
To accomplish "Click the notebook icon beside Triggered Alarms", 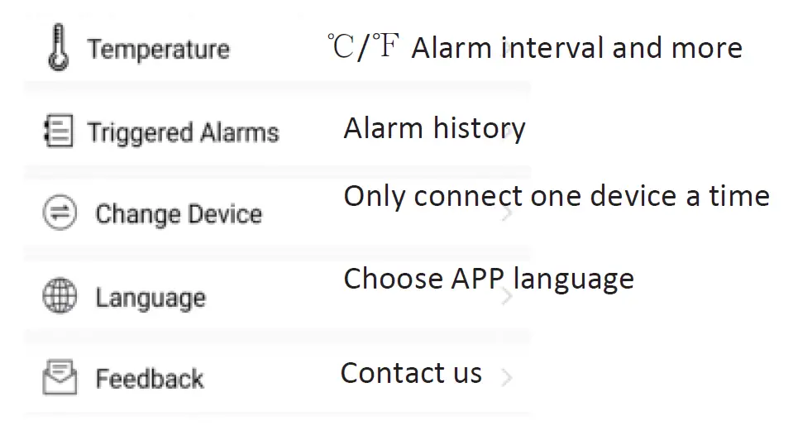I will 58,132.
